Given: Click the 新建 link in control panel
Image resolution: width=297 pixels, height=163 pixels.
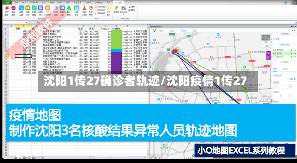Looking at the screenshot, I should pyautogui.click(x=276, y=39).
